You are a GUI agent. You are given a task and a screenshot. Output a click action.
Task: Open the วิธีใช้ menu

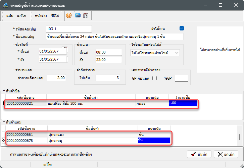coord(55,16)
